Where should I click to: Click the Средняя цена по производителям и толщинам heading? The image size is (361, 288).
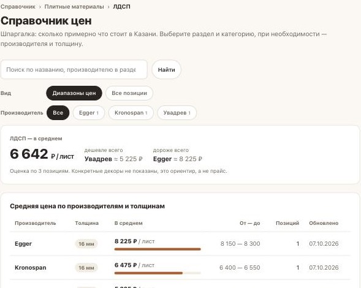tap(87, 206)
